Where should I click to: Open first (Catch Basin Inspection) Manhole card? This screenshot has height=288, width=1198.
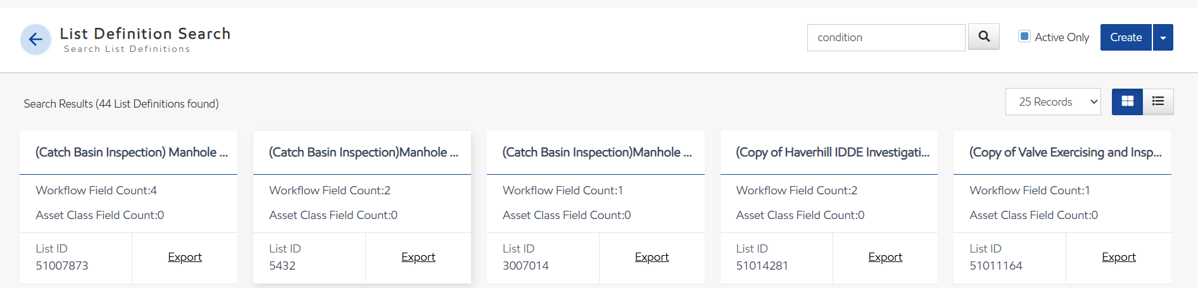point(132,153)
